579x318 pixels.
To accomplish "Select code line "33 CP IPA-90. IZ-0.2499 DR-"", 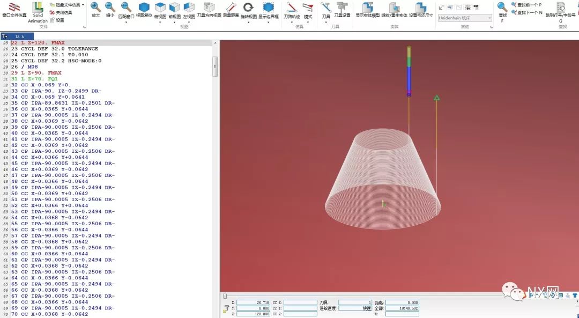I will (x=56, y=91).
